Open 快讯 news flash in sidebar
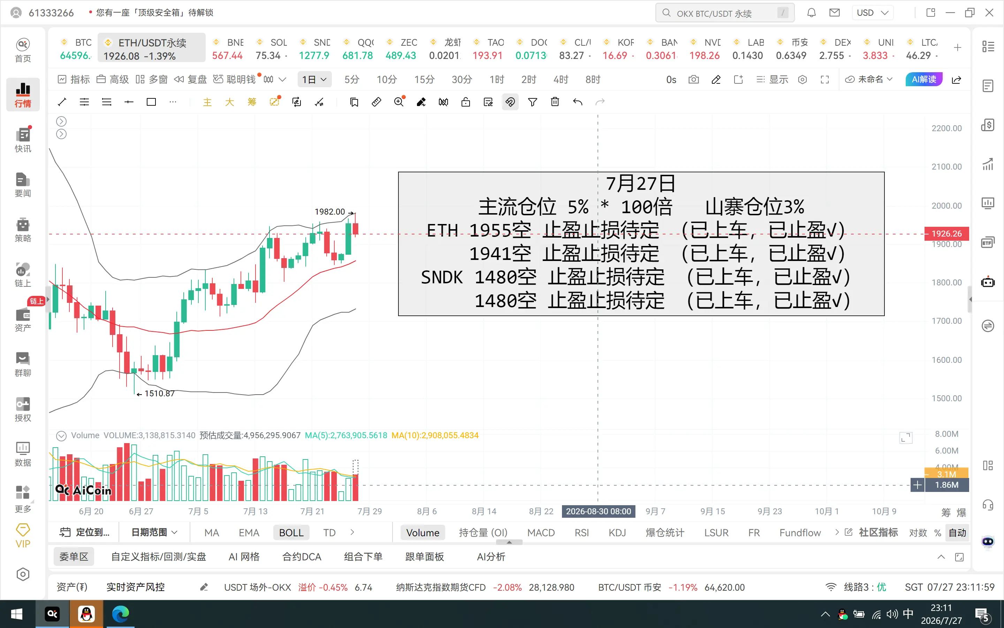 [x=23, y=140]
